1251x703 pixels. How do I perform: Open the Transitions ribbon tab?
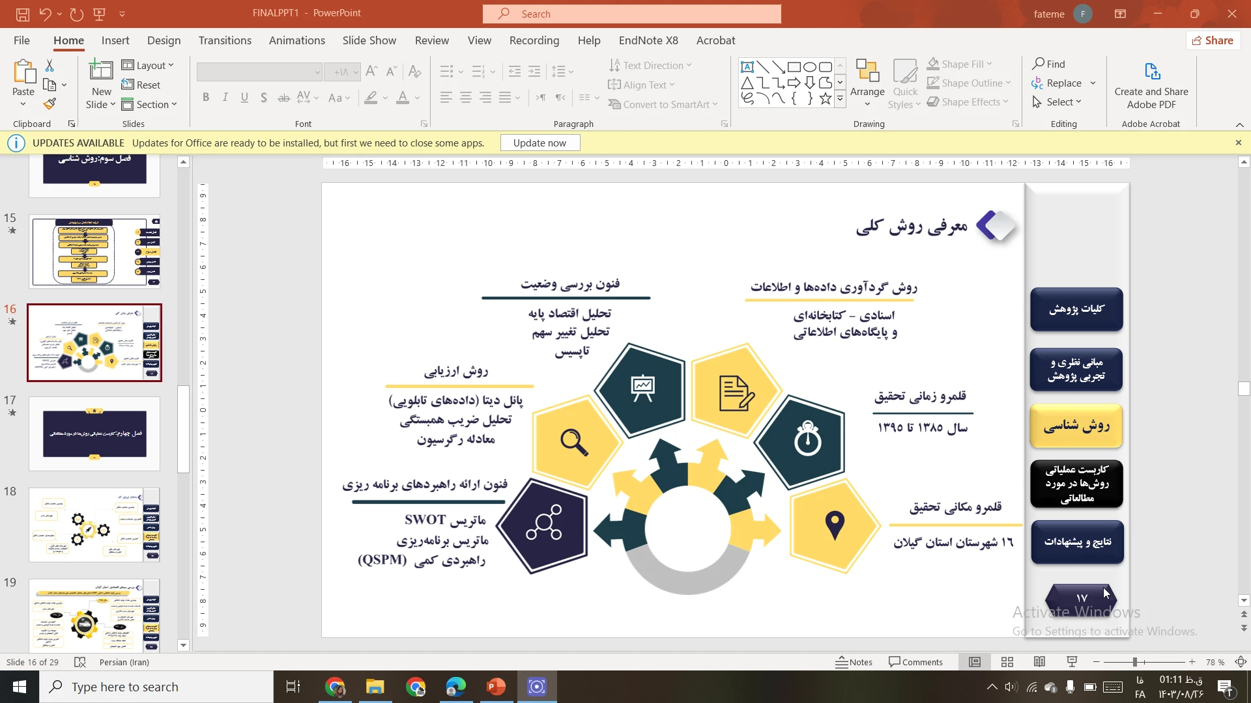tap(225, 40)
